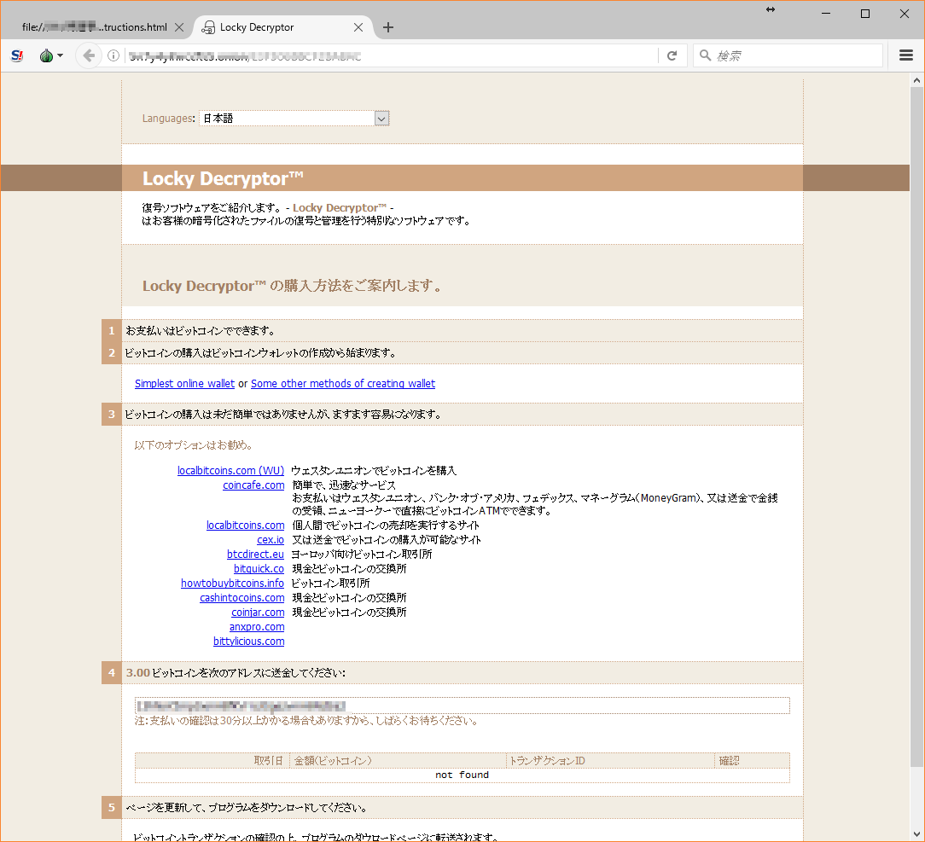Open the anxpro.com link

point(257,627)
